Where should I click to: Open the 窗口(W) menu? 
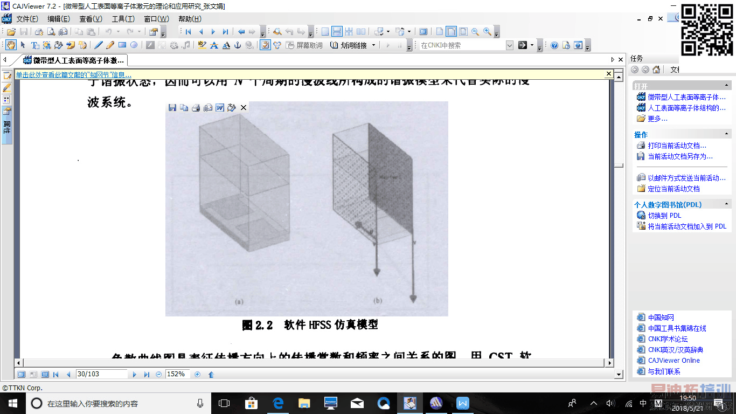pyautogui.click(x=156, y=19)
